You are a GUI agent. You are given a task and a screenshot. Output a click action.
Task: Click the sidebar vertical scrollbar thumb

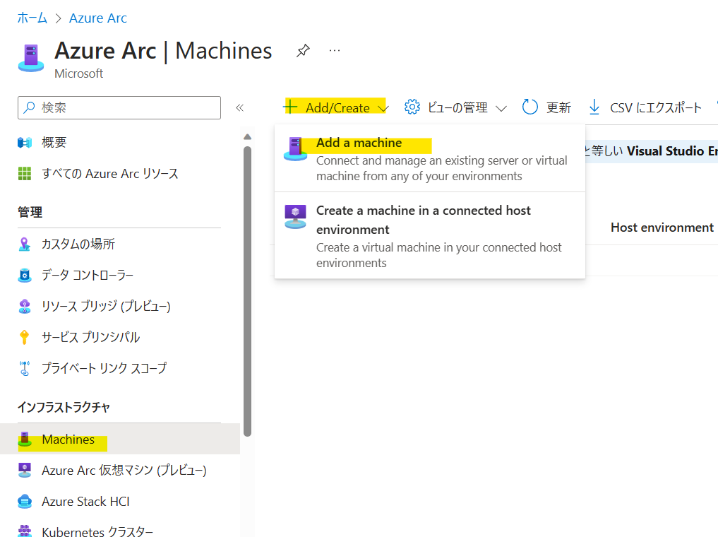pos(247,291)
